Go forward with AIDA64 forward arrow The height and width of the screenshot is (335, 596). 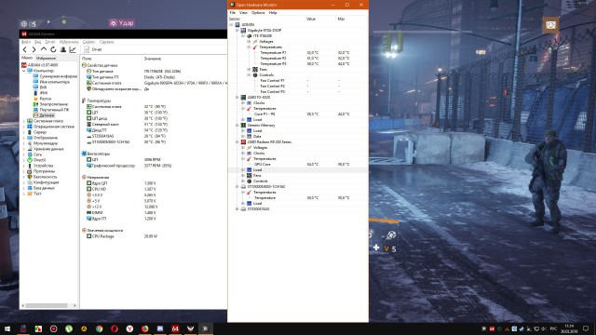point(34,49)
